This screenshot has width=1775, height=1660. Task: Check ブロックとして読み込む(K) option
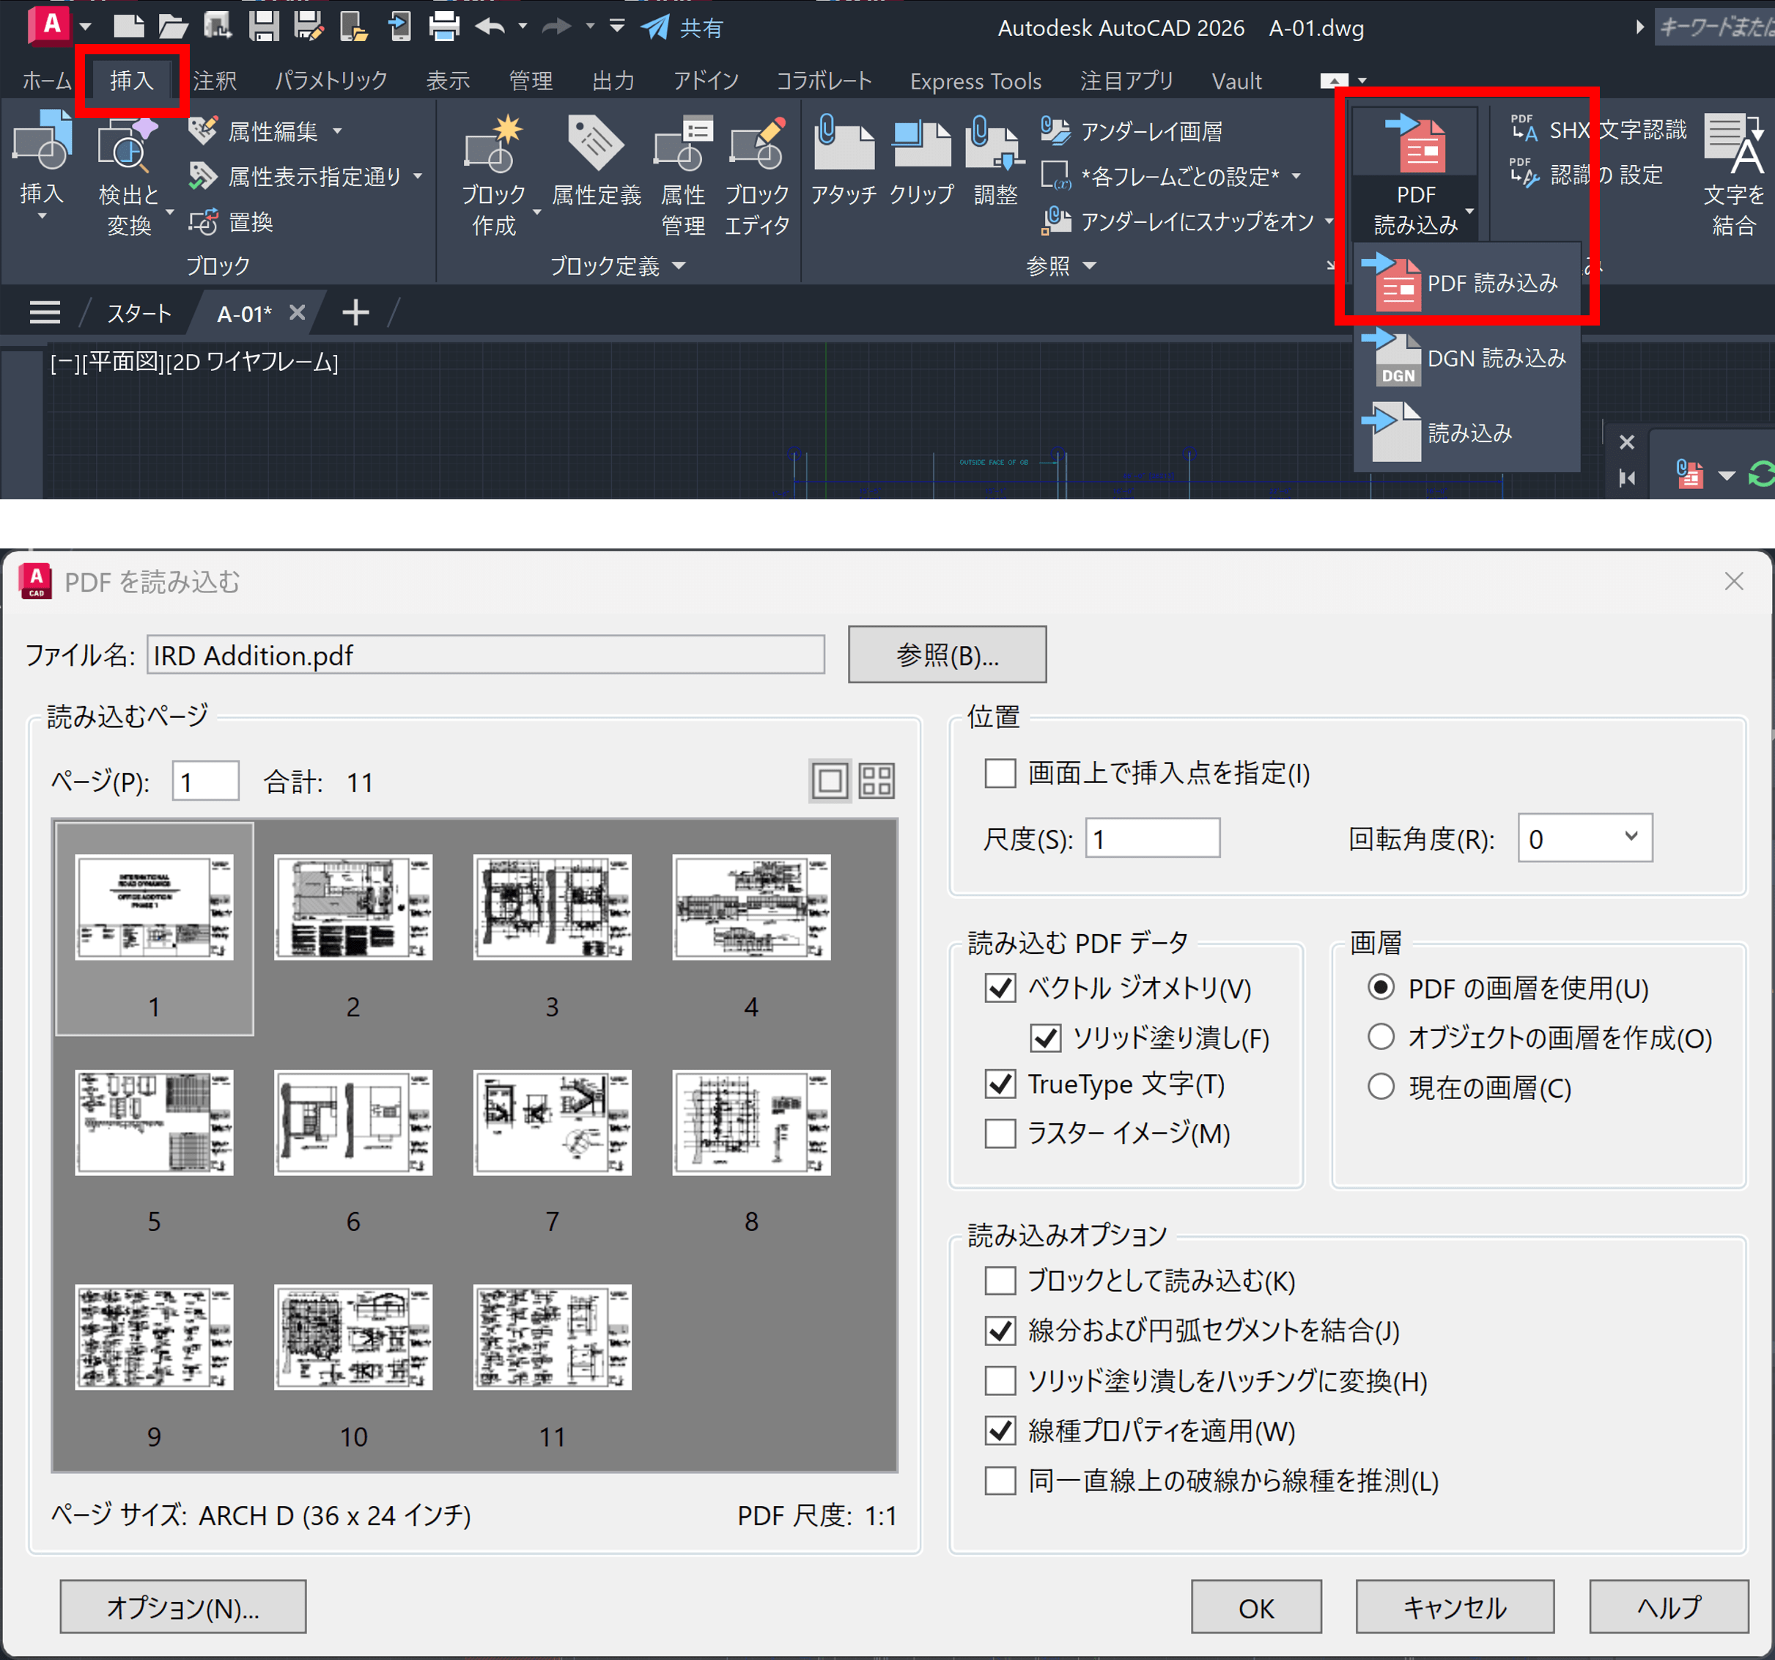tap(1000, 1280)
